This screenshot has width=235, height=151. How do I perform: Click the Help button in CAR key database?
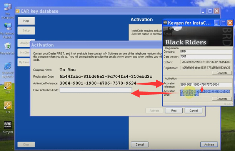pos(26,21)
